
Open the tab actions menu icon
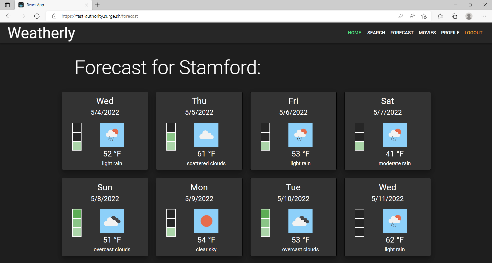(7, 5)
